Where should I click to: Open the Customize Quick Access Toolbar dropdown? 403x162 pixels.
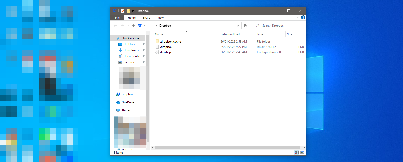133,11
